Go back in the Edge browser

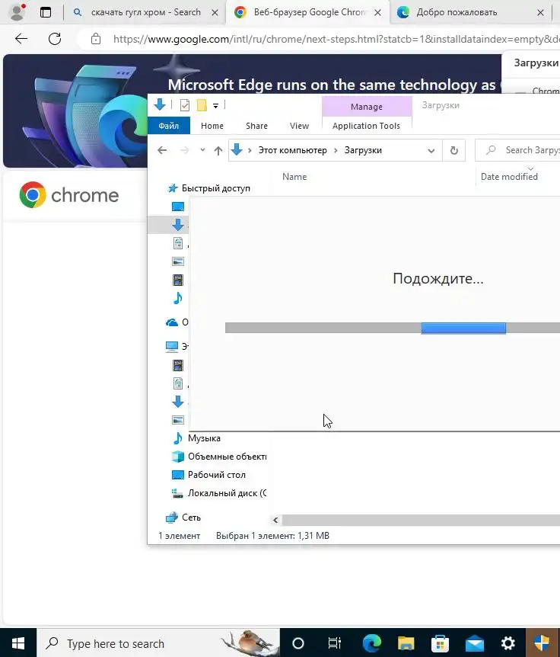[21, 39]
